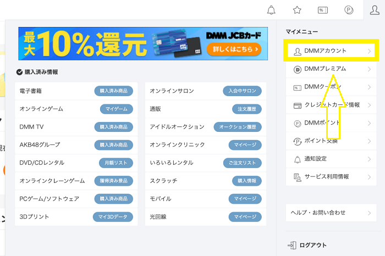385x256 pixels.
Task: Click the 電子書籍 row label
Action: point(31,91)
